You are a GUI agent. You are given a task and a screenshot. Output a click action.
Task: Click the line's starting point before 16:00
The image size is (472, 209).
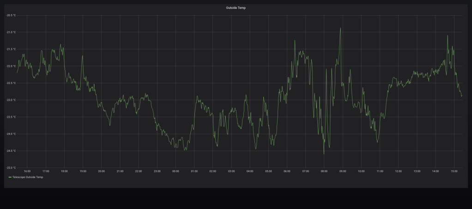coord(18,72)
